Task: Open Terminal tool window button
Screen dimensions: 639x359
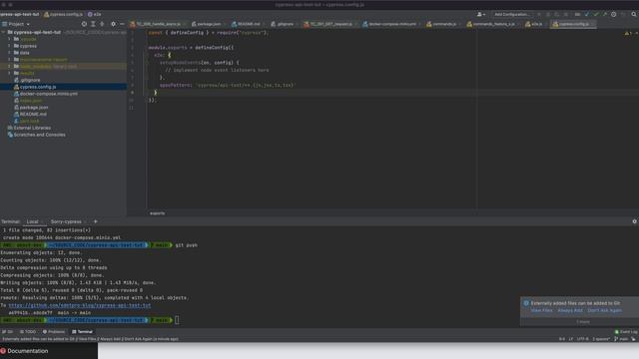Action: pyautogui.click(x=82, y=332)
